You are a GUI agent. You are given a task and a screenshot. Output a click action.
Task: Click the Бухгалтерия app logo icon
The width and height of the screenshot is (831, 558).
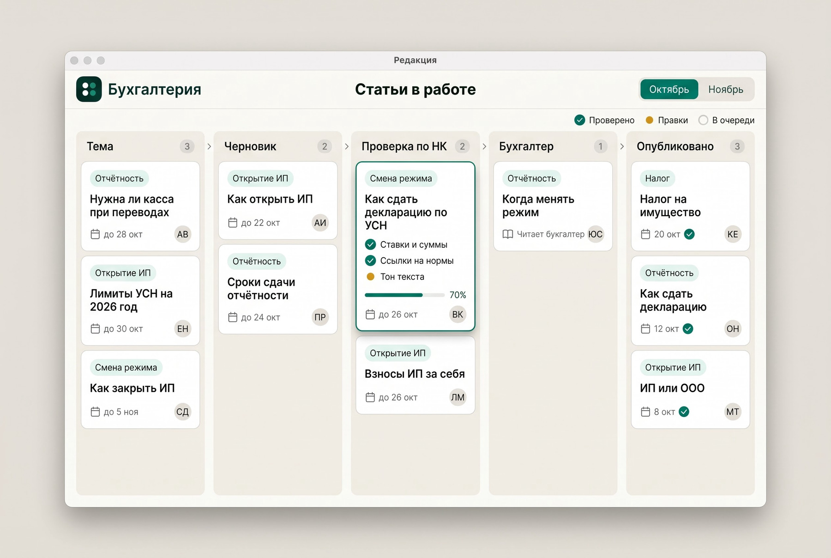pos(89,89)
